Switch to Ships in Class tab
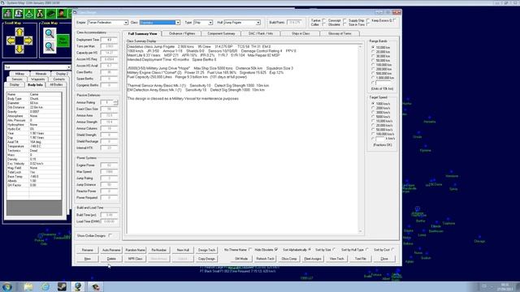Screen dimensions: 520x292 pyautogui.click(x=301, y=33)
